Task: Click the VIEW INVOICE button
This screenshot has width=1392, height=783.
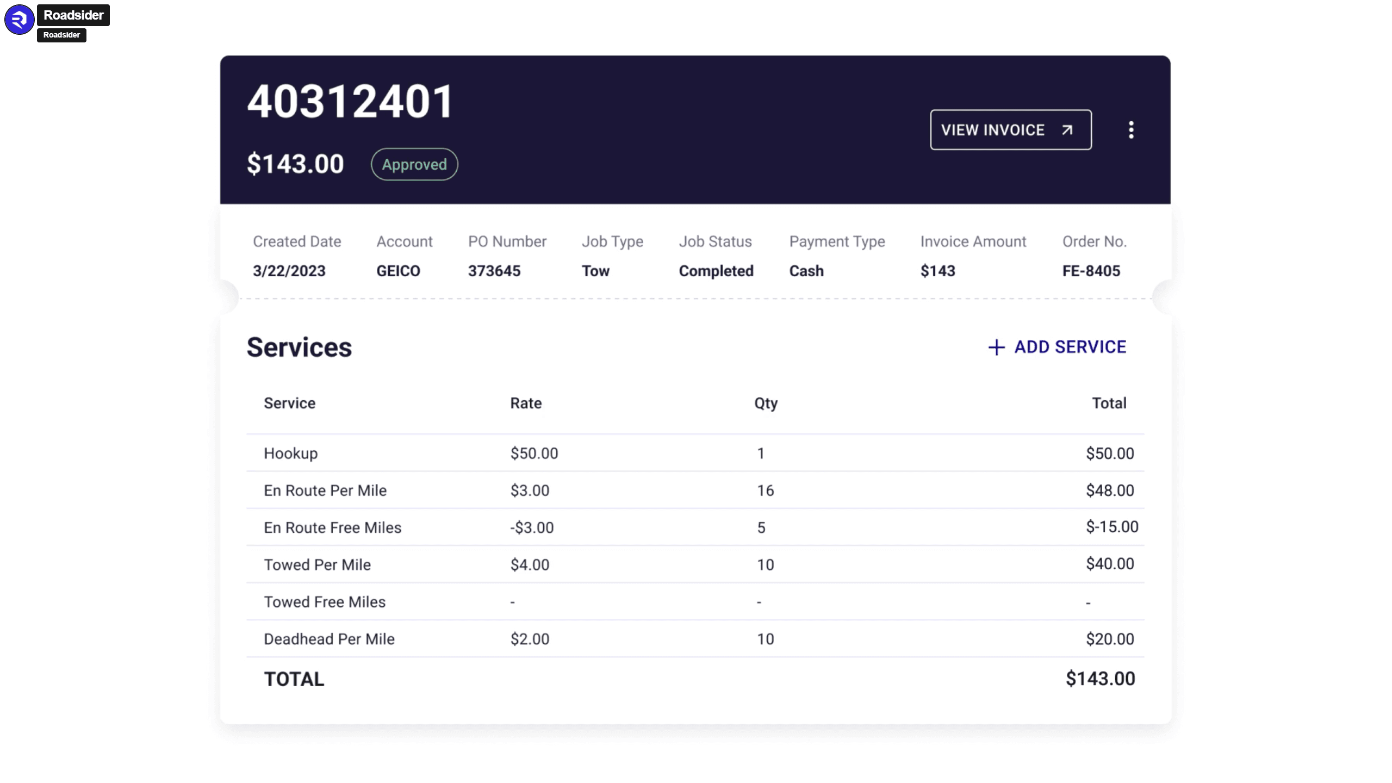Action: pos(1010,129)
